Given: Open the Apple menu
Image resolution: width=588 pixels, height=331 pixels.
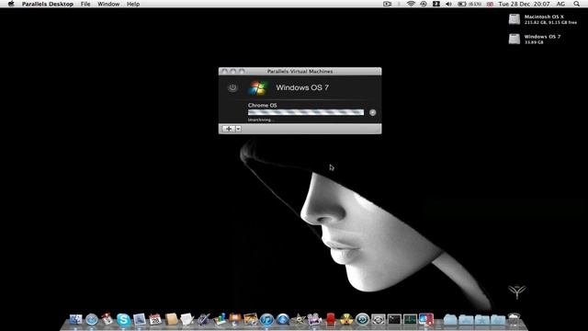Looking at the screenshot, I should point(11,4).
